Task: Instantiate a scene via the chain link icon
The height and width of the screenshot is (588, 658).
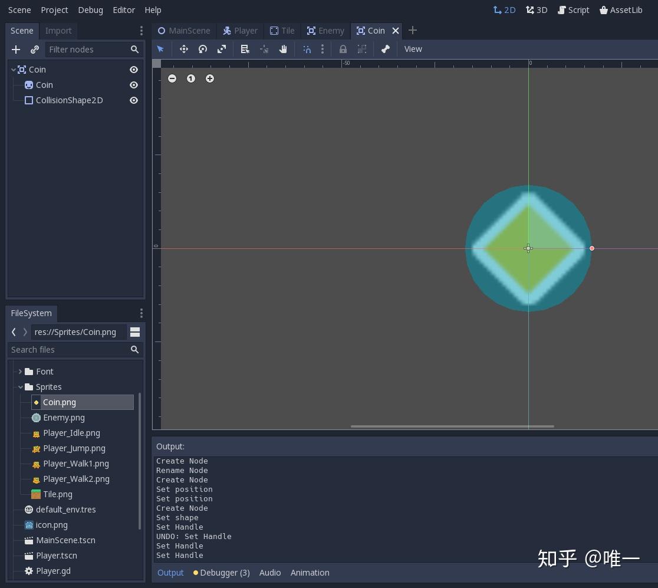Action: (35, 50)
